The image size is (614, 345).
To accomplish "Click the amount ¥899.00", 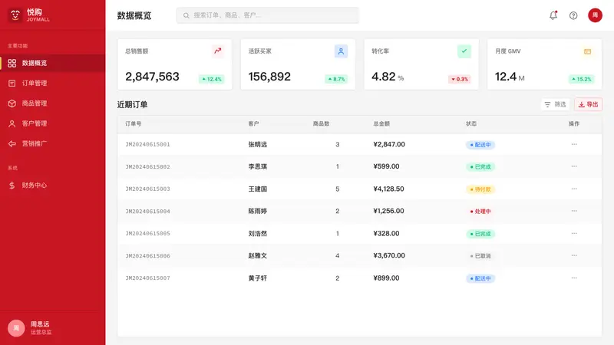I will click(x=386, y=278).
